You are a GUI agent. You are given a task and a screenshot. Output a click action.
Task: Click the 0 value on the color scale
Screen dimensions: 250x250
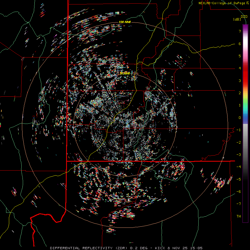(240, 117)
